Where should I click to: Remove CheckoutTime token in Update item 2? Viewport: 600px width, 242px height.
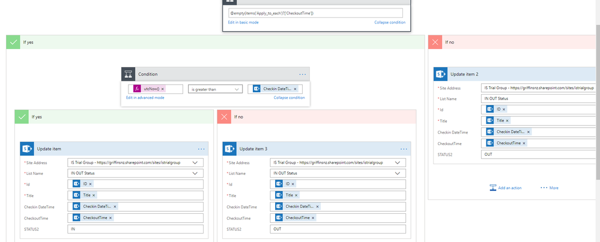pyautogui.click(x=524, y=143)
